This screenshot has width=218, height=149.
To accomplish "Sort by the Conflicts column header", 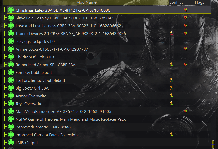I will pyautogui.click(x=176, y=2).
